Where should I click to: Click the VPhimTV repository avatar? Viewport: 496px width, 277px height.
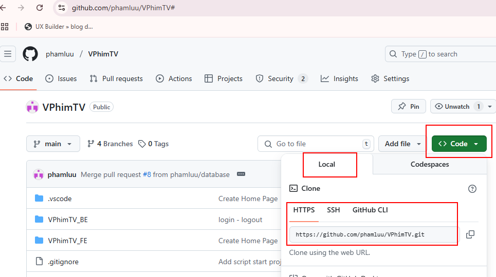coord(32,107)
